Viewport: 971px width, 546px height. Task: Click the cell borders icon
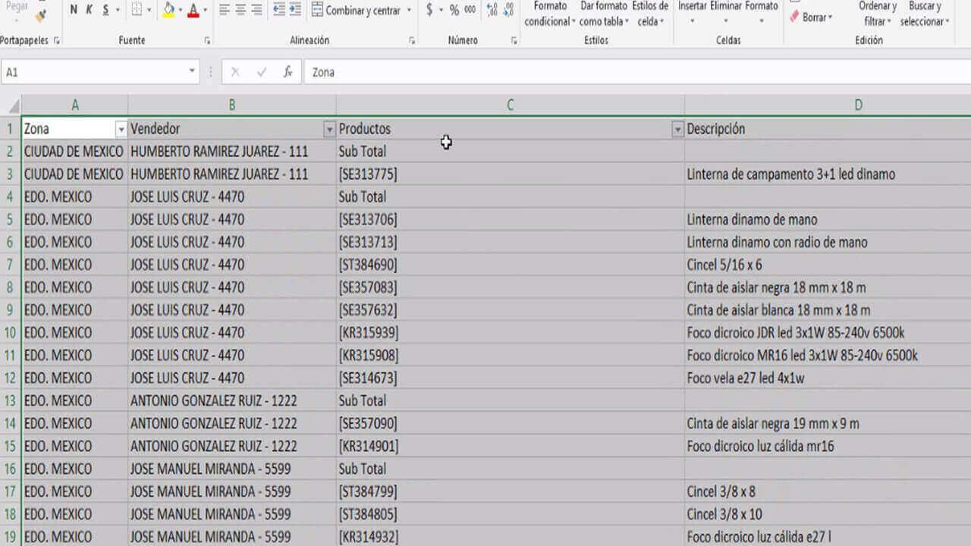pos(135,10)
